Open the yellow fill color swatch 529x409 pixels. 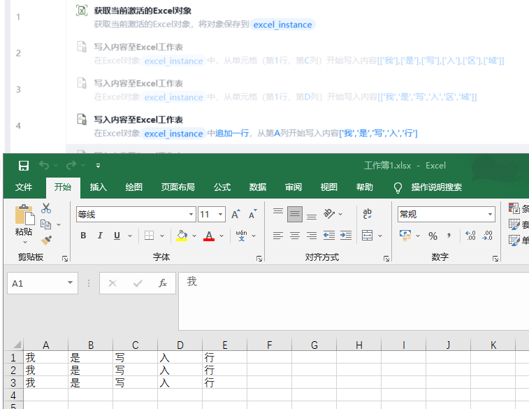coord(182,236)
